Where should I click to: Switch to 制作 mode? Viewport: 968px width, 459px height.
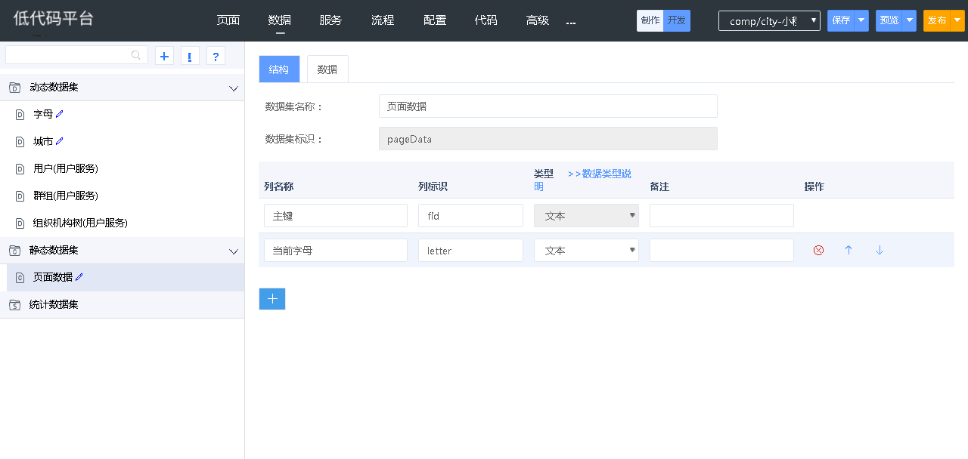[650, 20]
